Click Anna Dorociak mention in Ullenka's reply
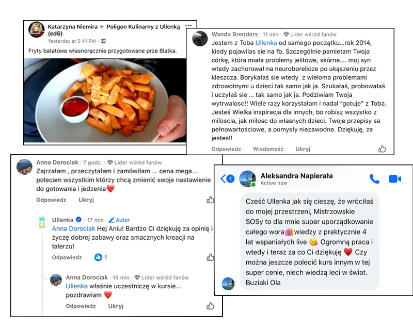 click(x=73, y=228)
